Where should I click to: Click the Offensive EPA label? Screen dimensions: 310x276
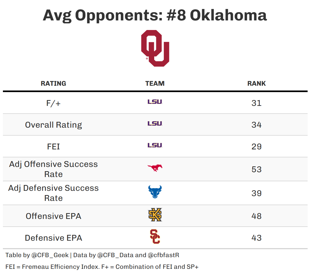[54, 216]
